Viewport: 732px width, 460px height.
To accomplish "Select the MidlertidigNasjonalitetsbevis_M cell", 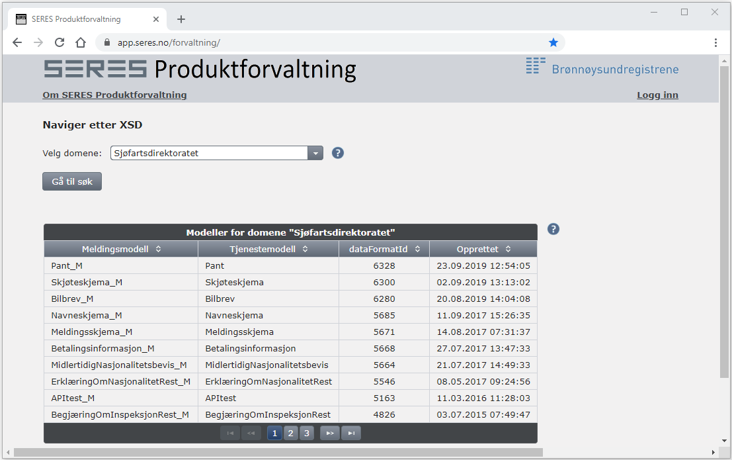I will click(121, 365).
